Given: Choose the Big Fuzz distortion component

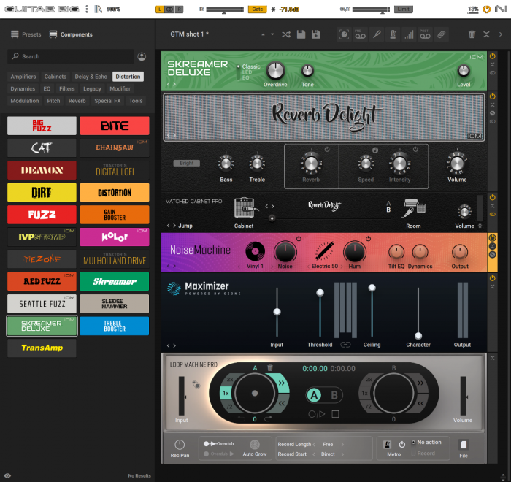Looking at the screenshot, I should tap(42, 126).
